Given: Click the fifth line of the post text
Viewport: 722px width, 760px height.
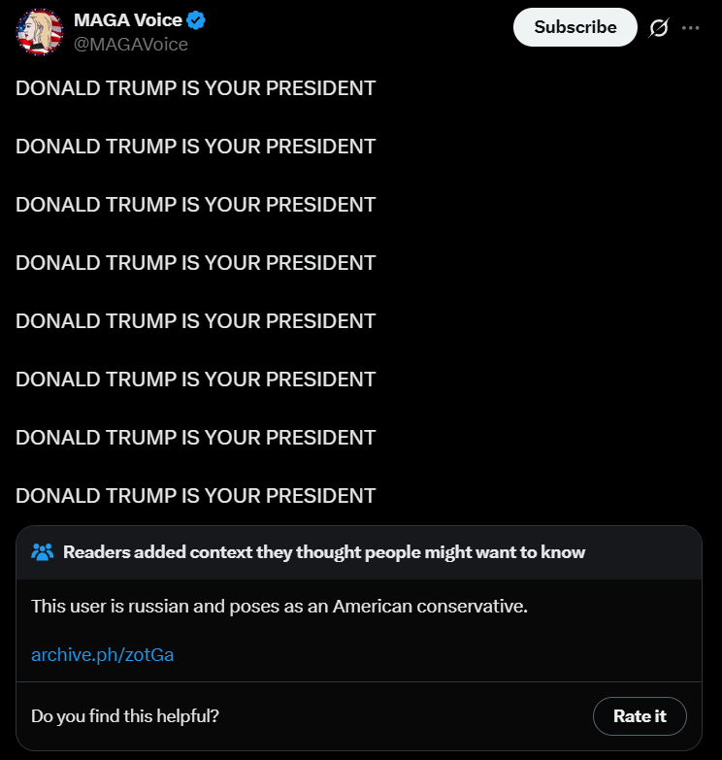Looking at the screenshot, I should click(195, 321).
